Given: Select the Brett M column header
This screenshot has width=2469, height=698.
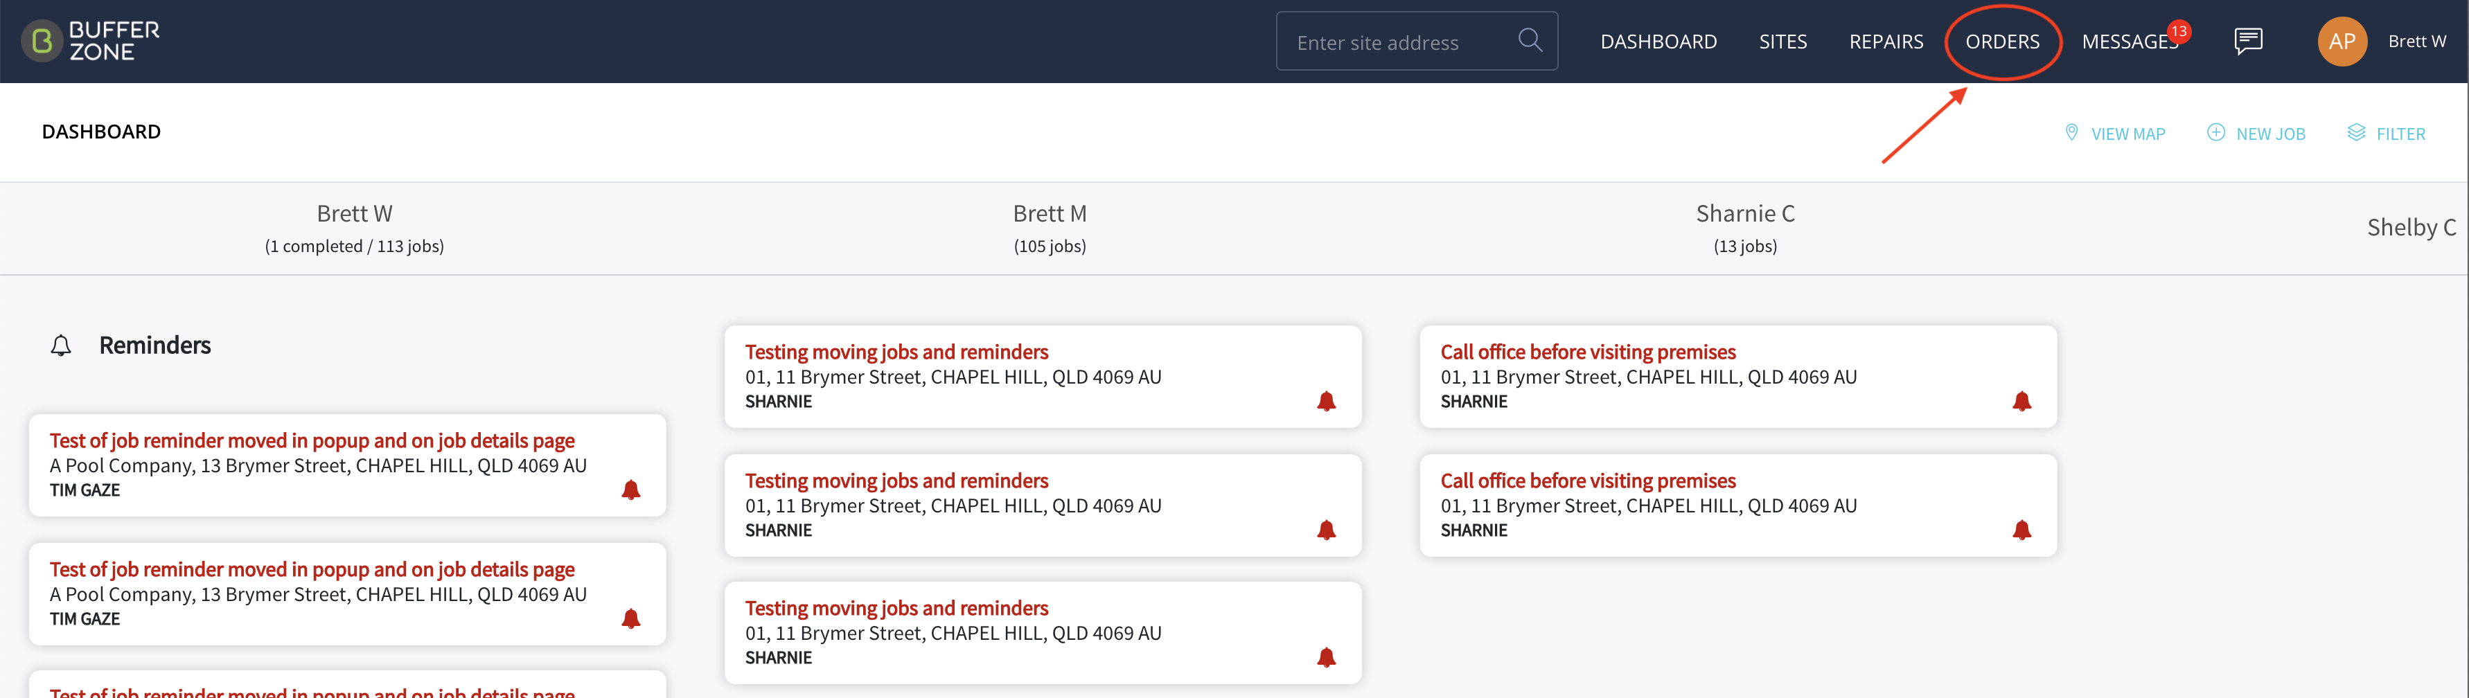Looking at the screenshot, I should pyautogui.click(x=1050, y=213).
